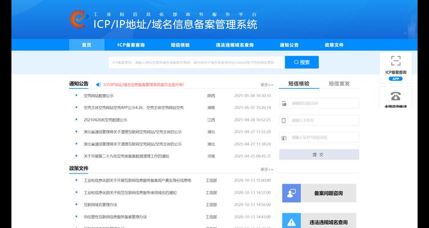Viewport: 429px width, 228px height.
Task: Open 政策文件 in the navigation bar
Action: [x=334, y=45]
